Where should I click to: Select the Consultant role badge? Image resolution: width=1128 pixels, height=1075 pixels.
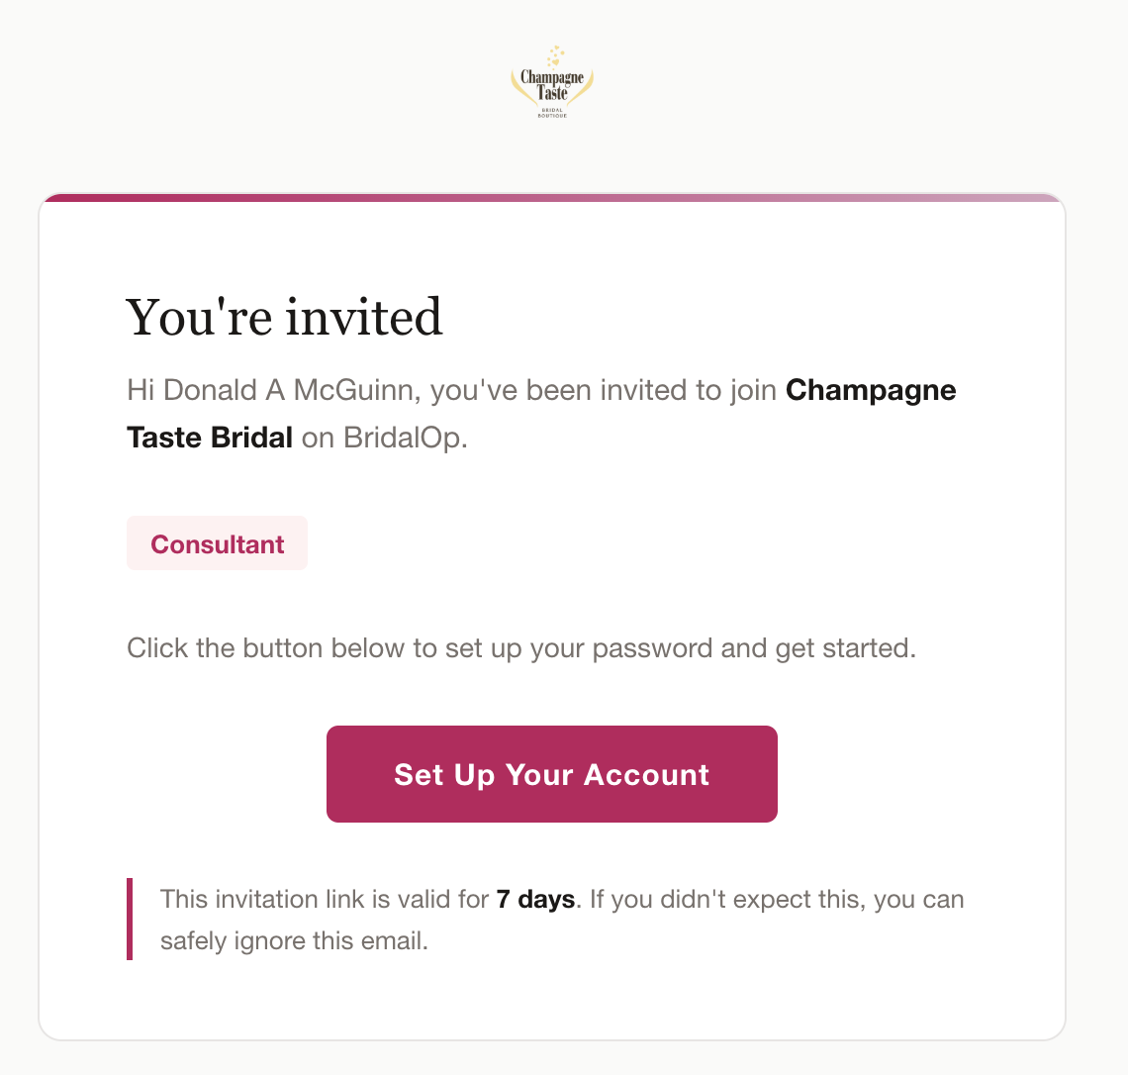pos(217,542)
